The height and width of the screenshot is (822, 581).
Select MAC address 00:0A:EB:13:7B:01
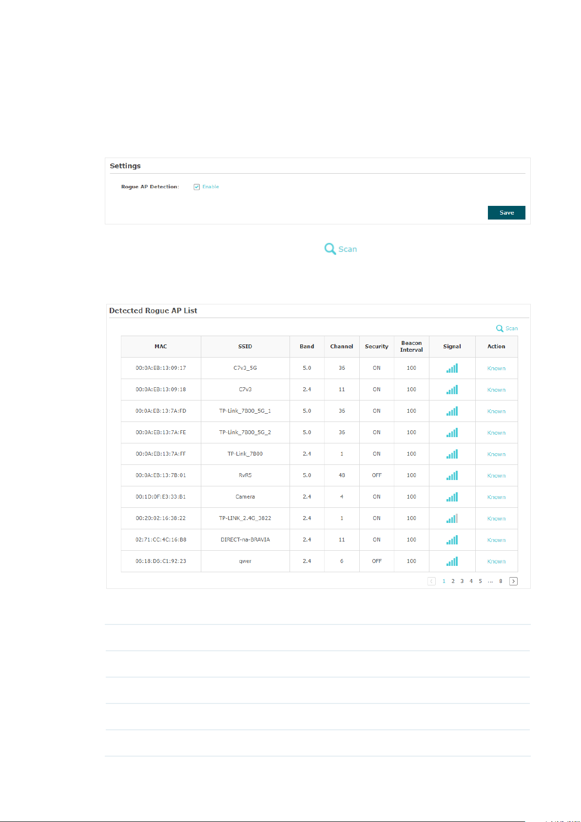click(x=161, y=475)
